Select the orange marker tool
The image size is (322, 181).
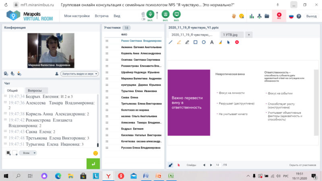(179, 42)
